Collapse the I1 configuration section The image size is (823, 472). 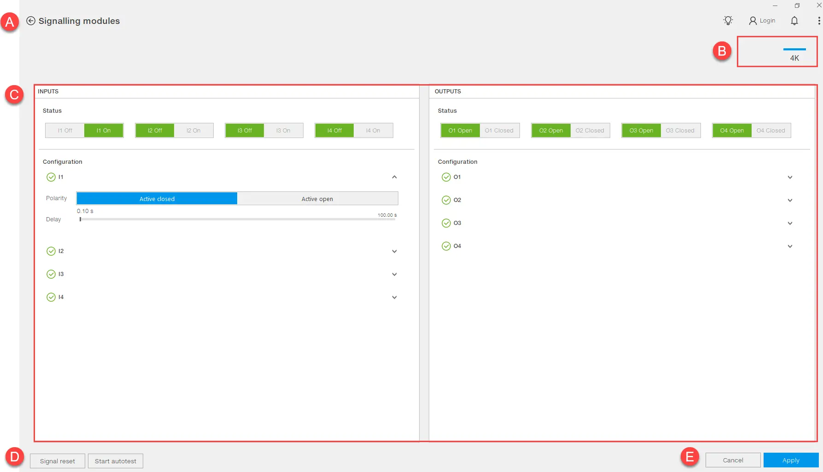394,177
